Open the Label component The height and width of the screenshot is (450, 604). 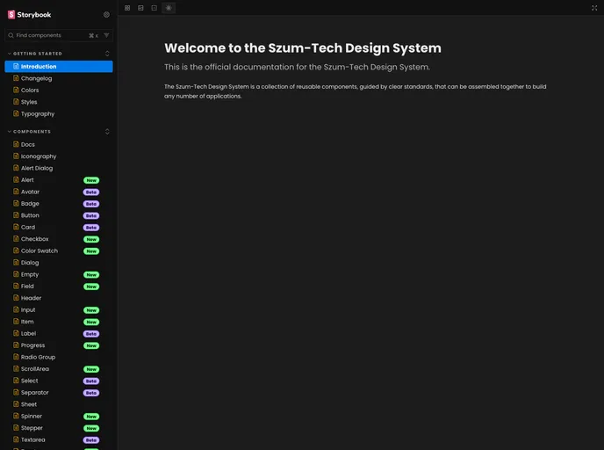(59, 334)
